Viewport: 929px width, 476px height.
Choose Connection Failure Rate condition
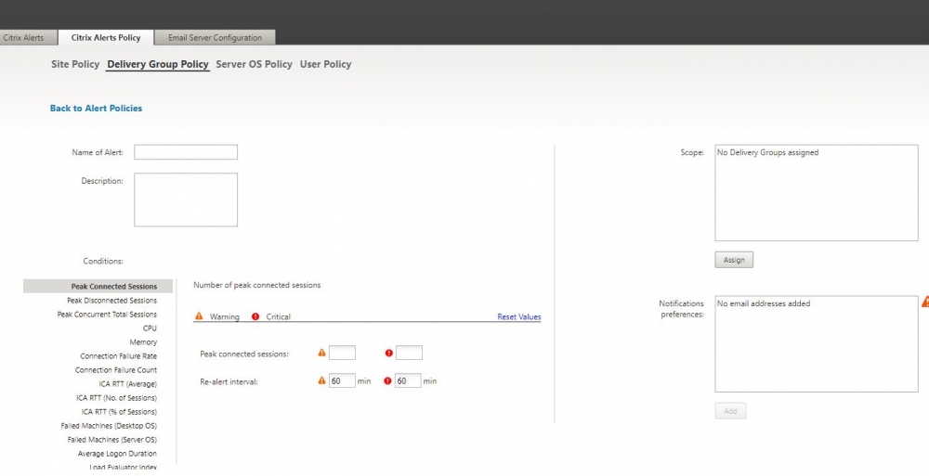click(x=119, y=356)
